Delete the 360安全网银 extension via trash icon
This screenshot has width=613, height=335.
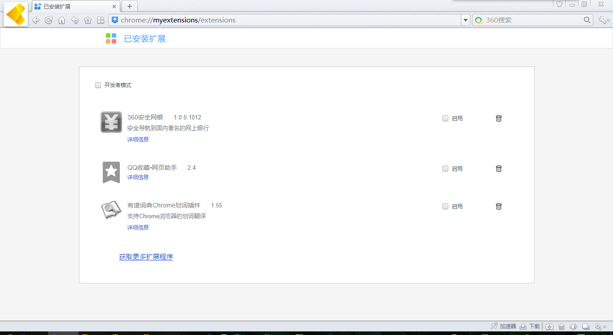click(499, 118)
